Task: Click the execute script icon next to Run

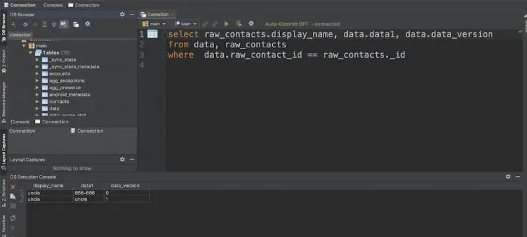Action: pyautogui.click(x=239, y=24)
